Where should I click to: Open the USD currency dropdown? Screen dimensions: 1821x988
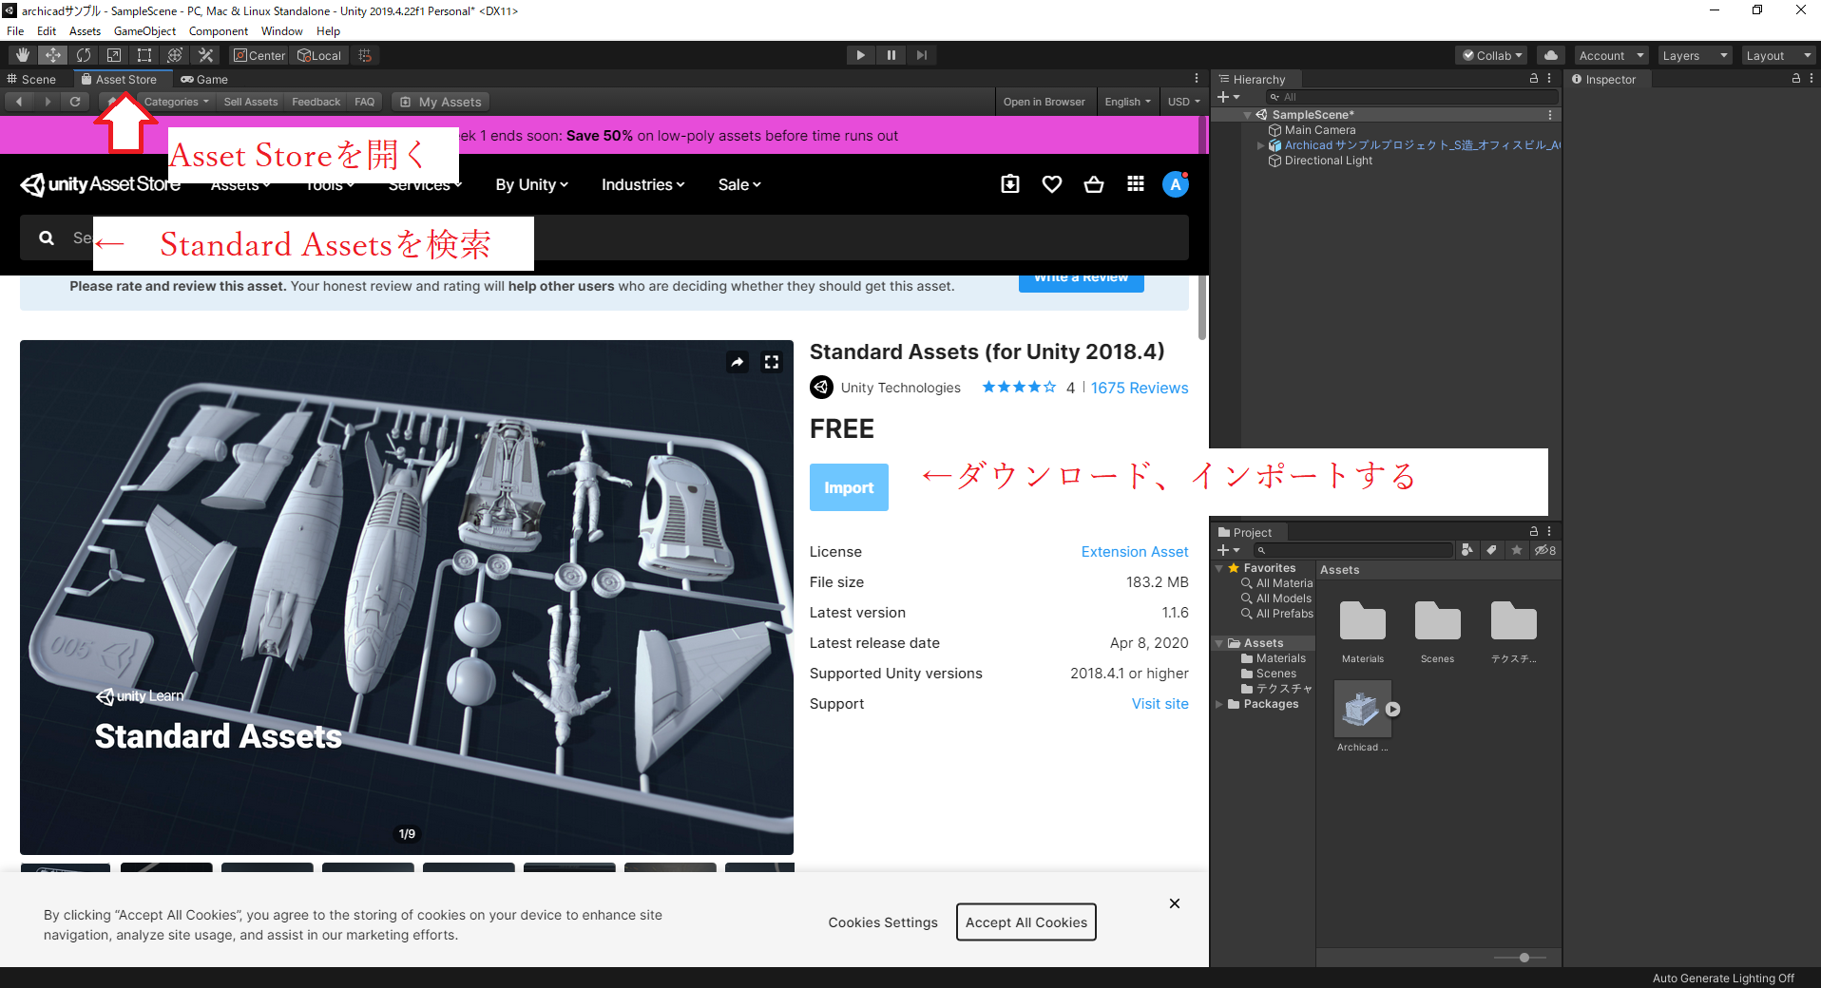pos(1183,102)
